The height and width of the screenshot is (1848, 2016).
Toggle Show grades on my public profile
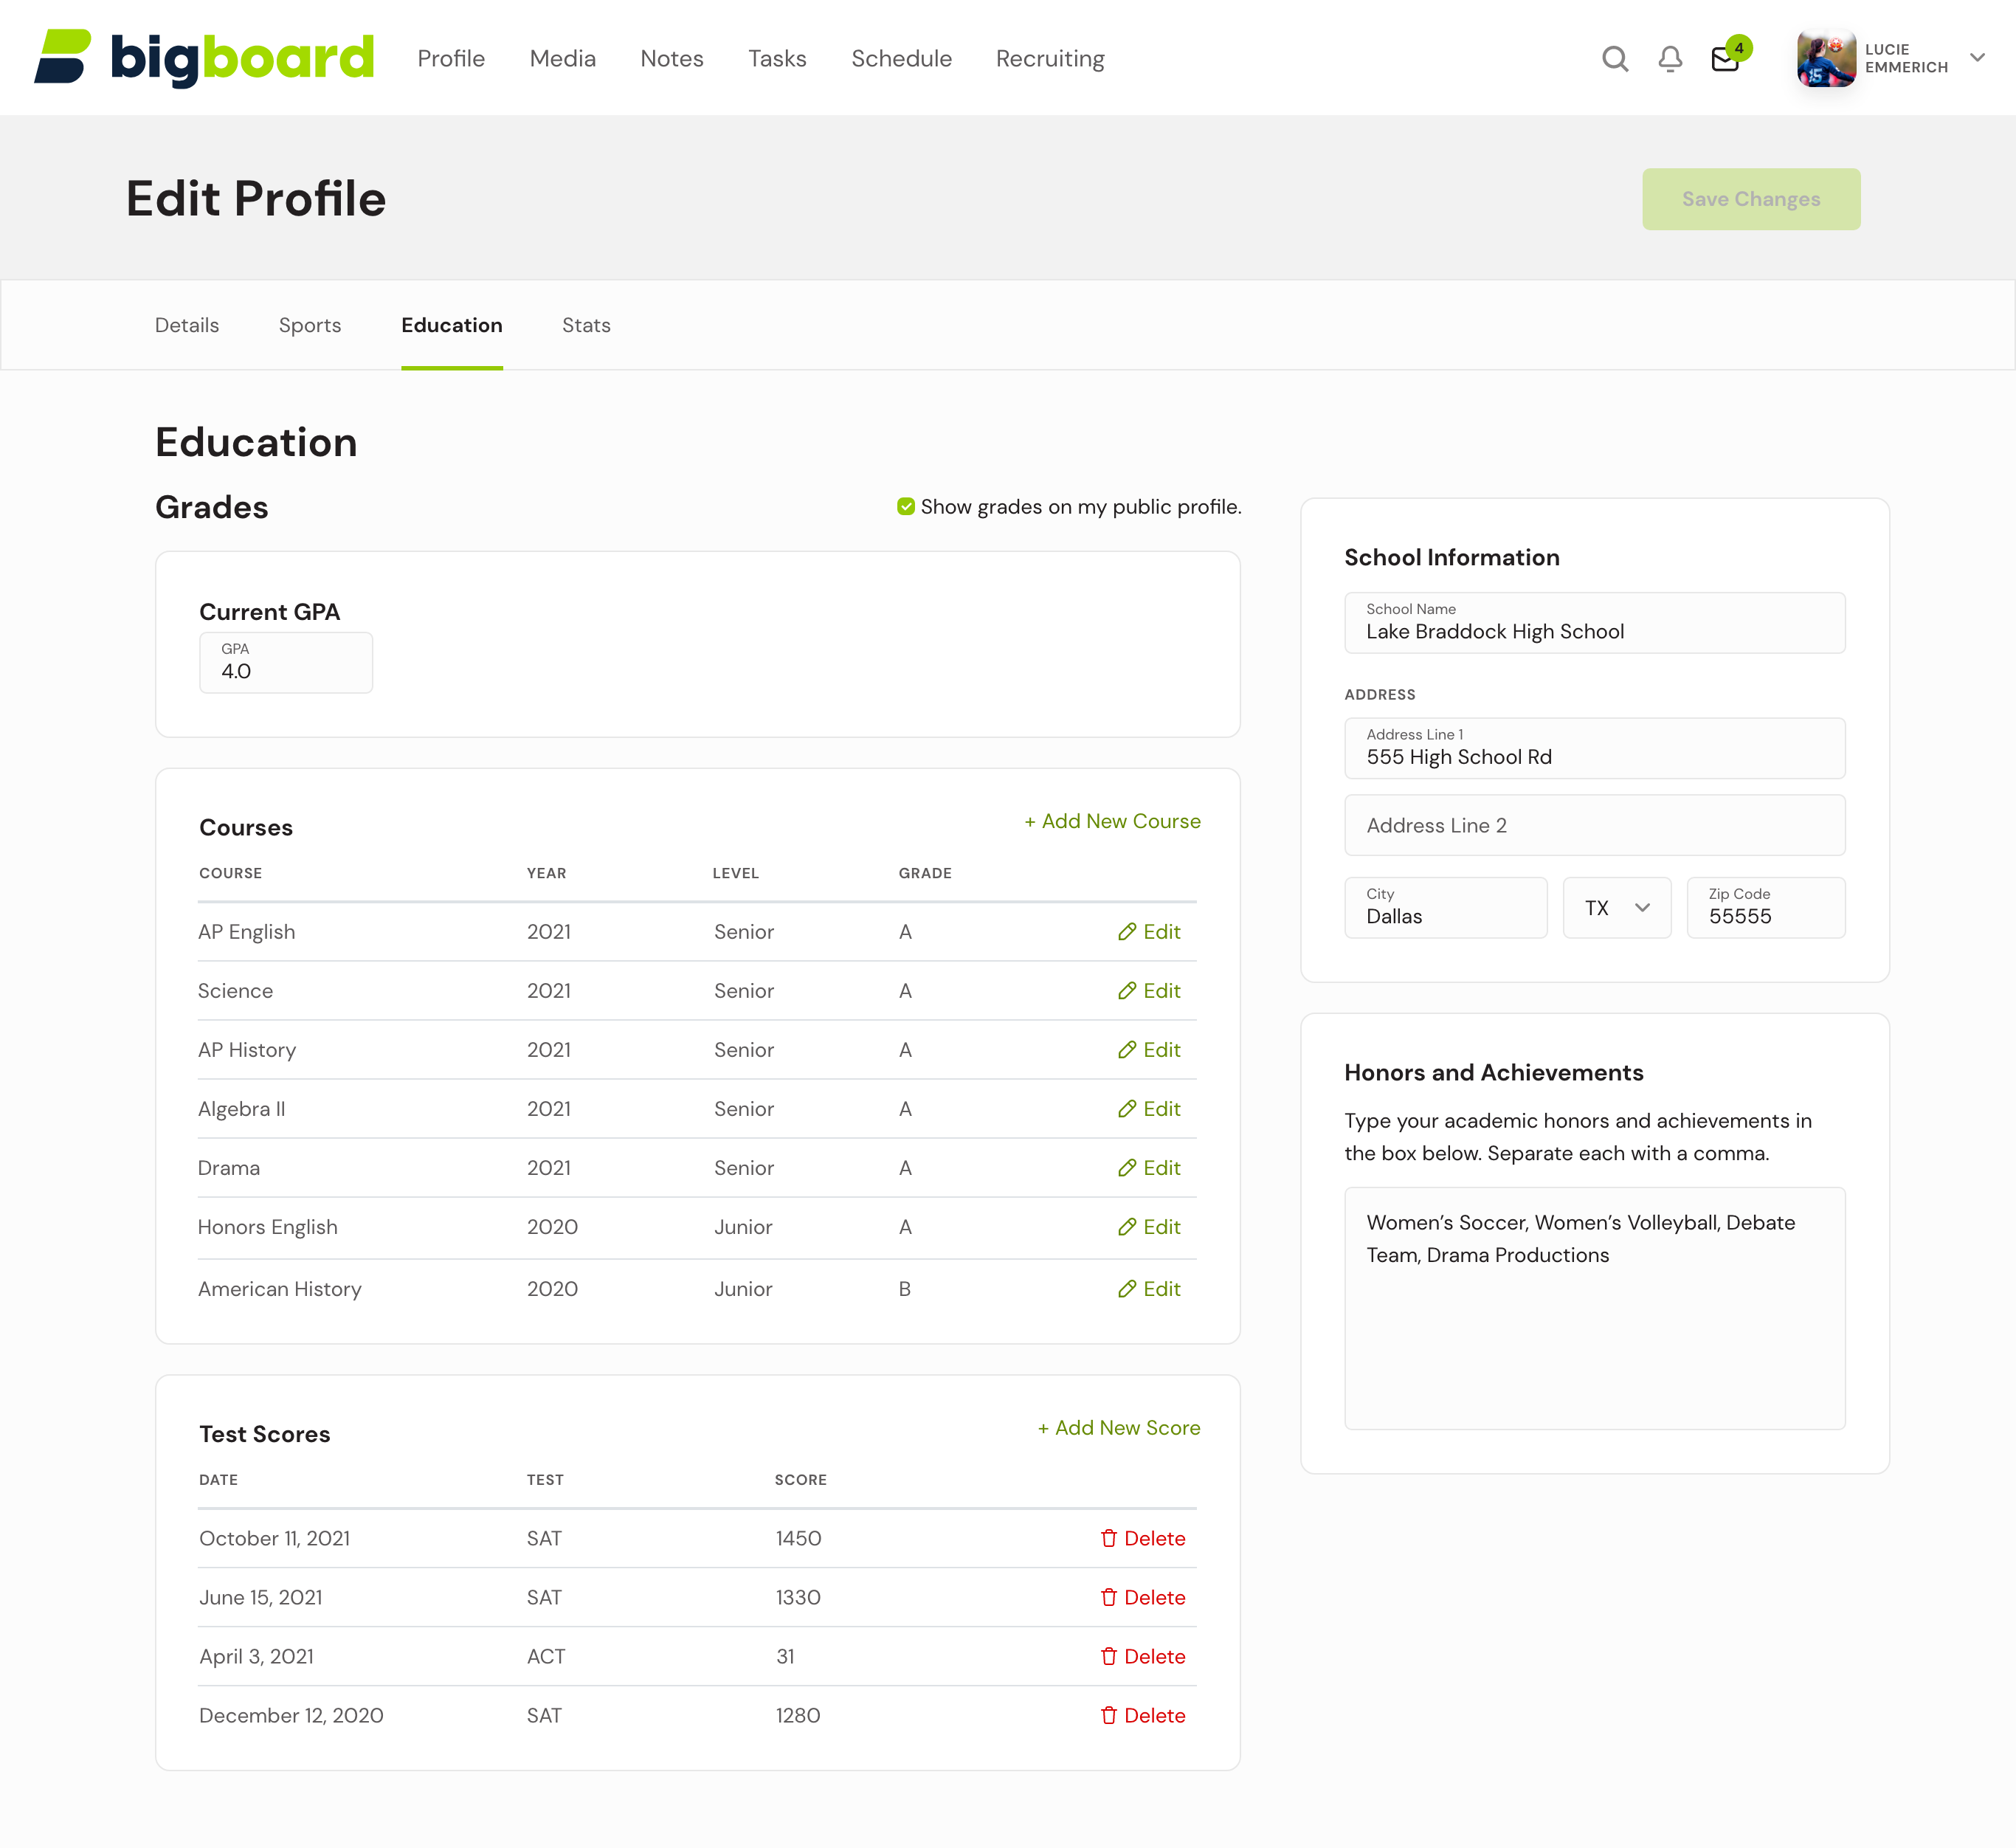click(x=906, y=507)
